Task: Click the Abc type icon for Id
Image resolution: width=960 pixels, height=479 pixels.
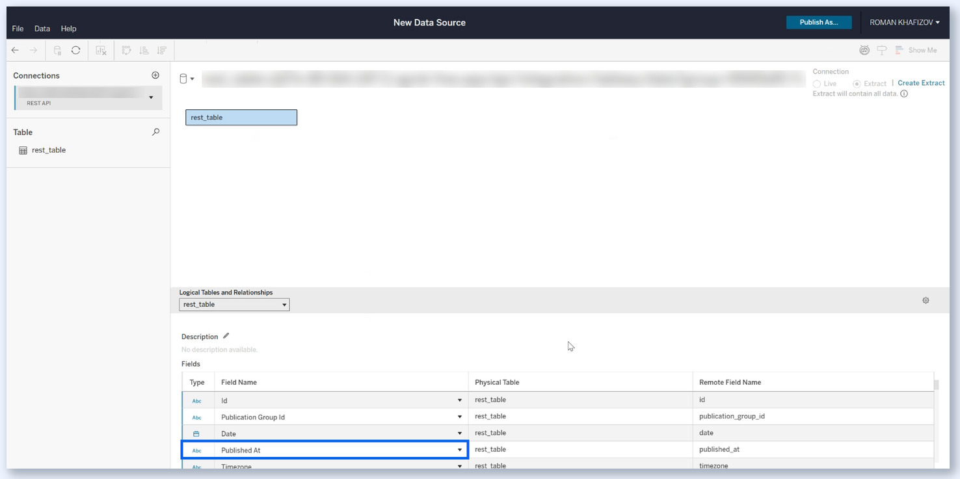Action: [197, 400]
